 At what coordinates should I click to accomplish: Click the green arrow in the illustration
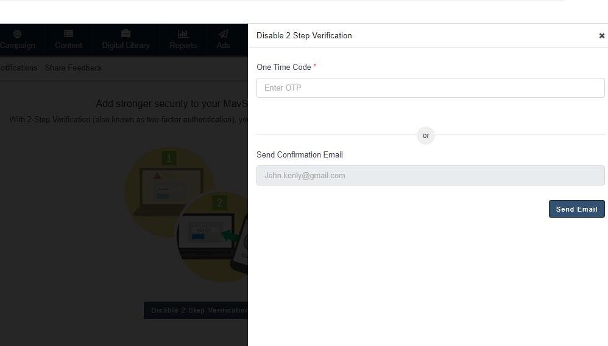(x=230, y=235)
